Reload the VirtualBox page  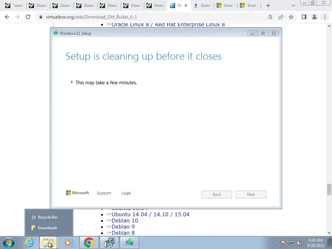(28, 17)
